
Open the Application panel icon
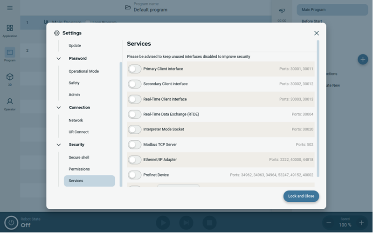coord(10,29)
